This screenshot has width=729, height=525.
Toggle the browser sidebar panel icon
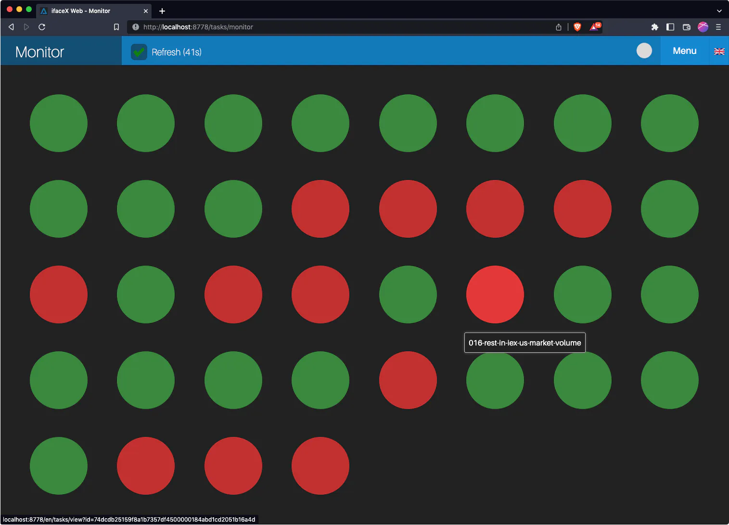670,27
